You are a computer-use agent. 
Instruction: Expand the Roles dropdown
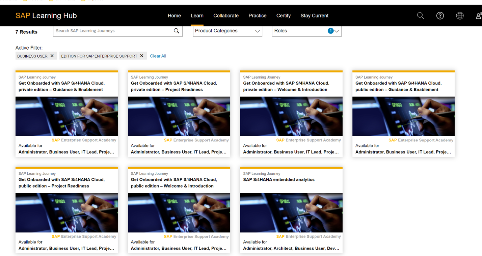(306, 31)
